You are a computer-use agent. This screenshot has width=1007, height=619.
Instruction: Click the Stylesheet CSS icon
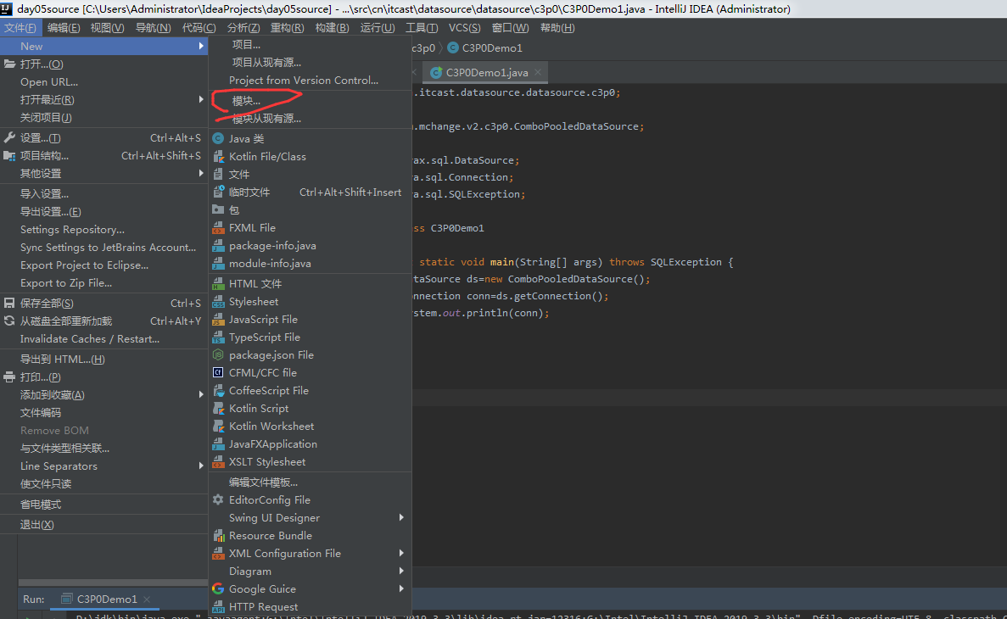[x=218, y=302]
